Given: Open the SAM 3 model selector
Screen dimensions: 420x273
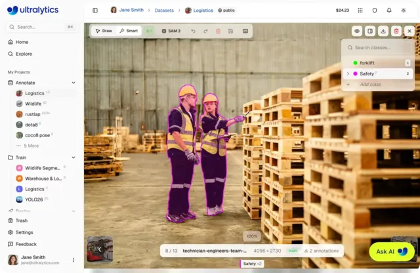Looking at the screenshot, I should 171,31.
